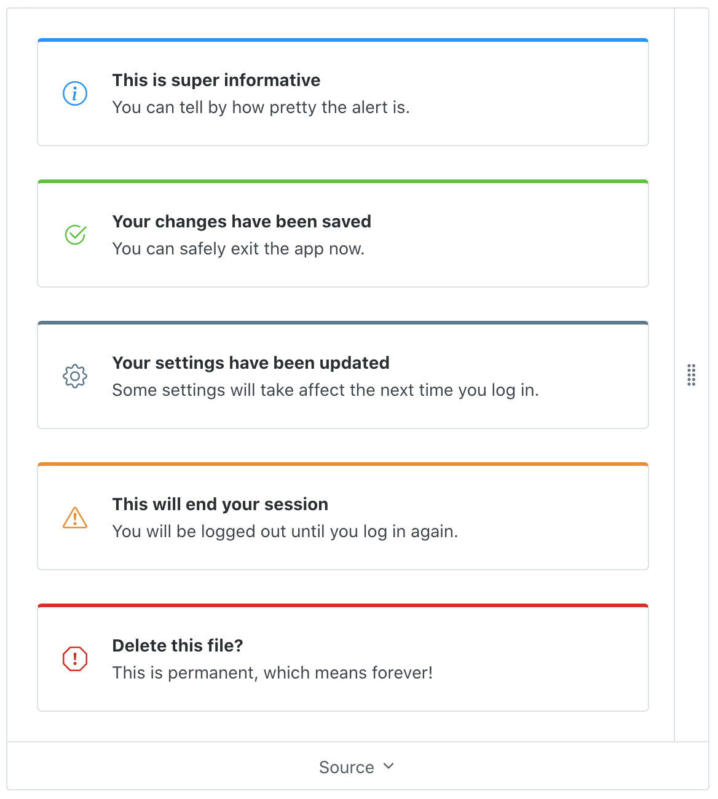Click the gear settings icon
The height and width of the screenshot is (799, 718).
point(75,376)
